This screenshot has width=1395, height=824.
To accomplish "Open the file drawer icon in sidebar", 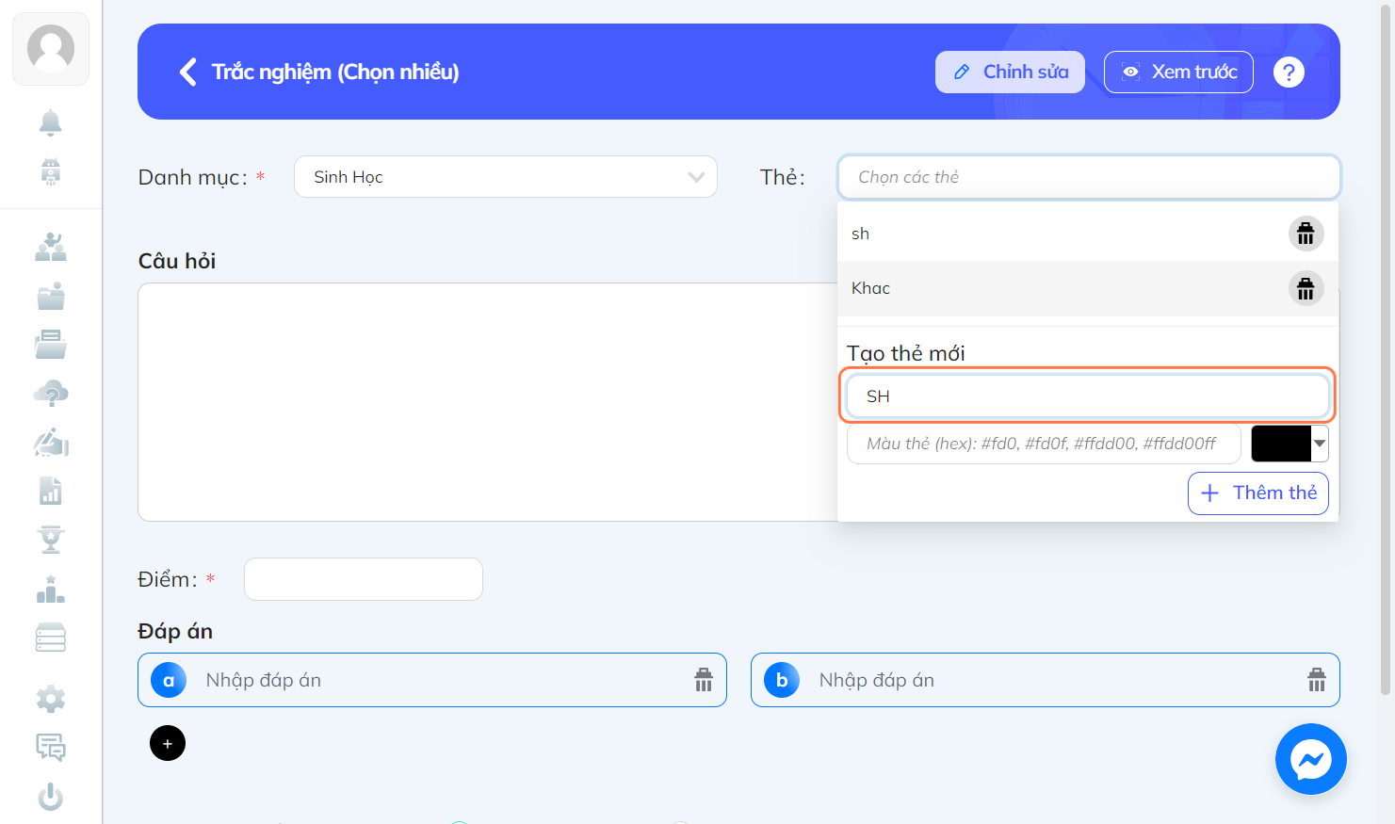I will point(51,345).
